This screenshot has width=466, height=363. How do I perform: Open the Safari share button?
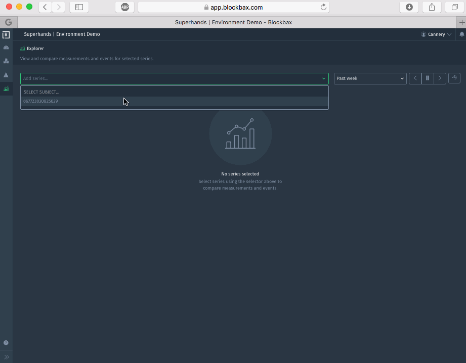(x=432, y=7)
